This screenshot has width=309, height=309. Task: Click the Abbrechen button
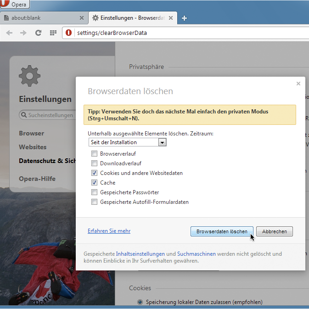pyautogui.click(x=275, y=231)
